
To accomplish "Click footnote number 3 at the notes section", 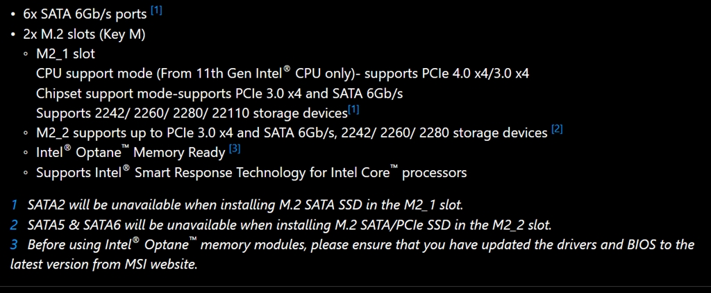I will coord(14,245).
